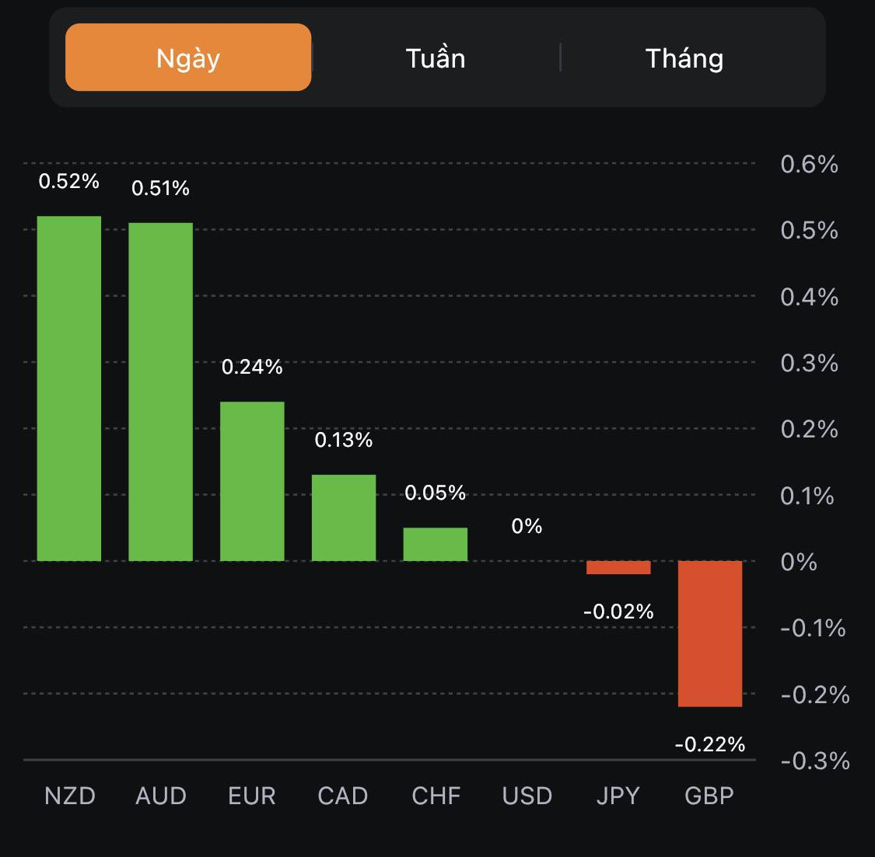Switch to the Tháng (Month) tab
Viewport: 875px width, 857px height.
[x=684, y=58]
